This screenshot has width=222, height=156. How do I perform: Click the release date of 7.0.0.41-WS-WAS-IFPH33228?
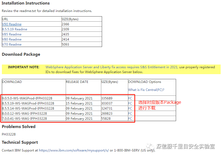tap(79, 119)
